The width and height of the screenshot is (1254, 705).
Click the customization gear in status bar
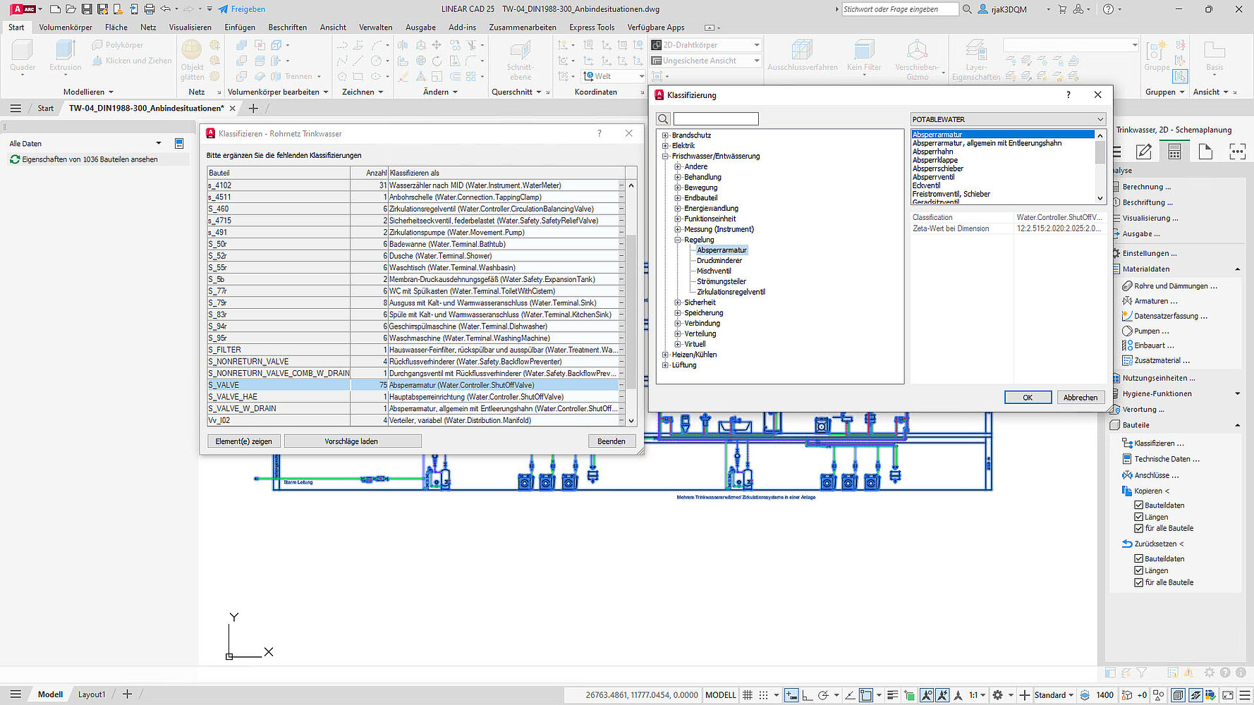pyautogui.click(x=997, y=694)
